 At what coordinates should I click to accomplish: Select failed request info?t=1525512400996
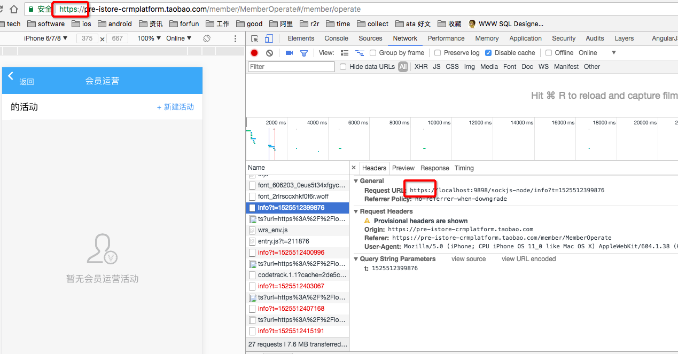tap(298, 253)
